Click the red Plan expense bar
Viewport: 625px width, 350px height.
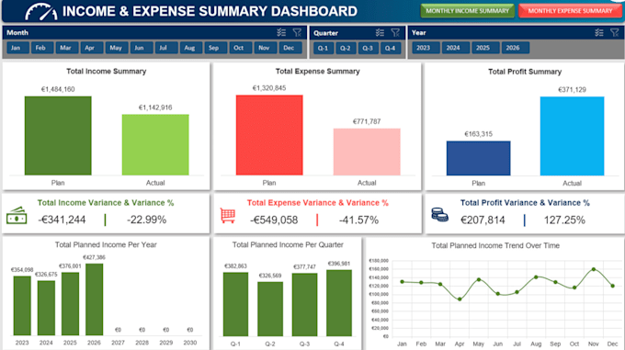point(269,135)
